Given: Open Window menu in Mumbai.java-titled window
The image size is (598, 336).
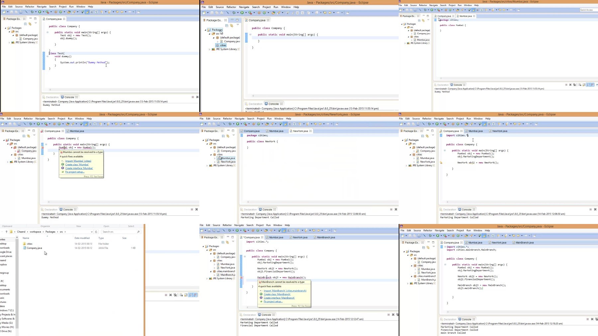Looking at the screenshot, I should [468, 5].
